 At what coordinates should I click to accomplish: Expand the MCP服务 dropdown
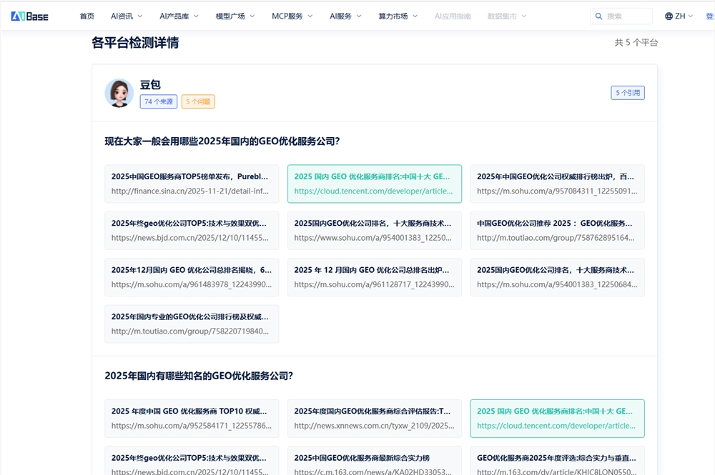(x=289, y=15)
